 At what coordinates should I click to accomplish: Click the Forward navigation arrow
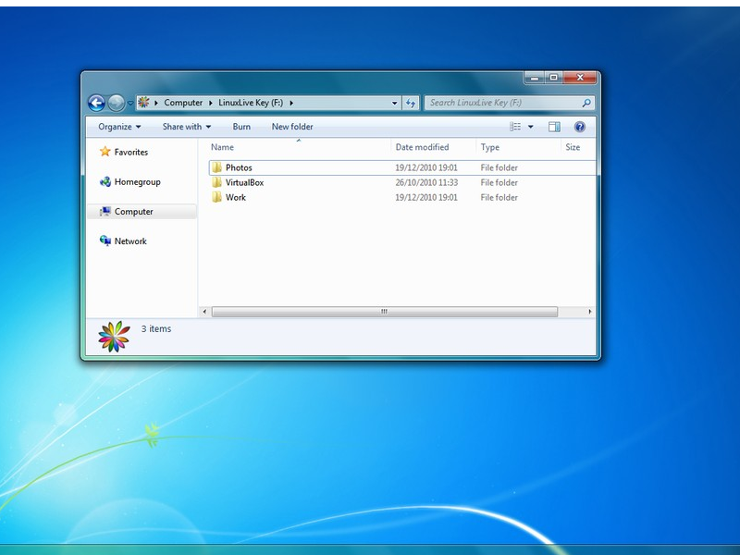117,104
